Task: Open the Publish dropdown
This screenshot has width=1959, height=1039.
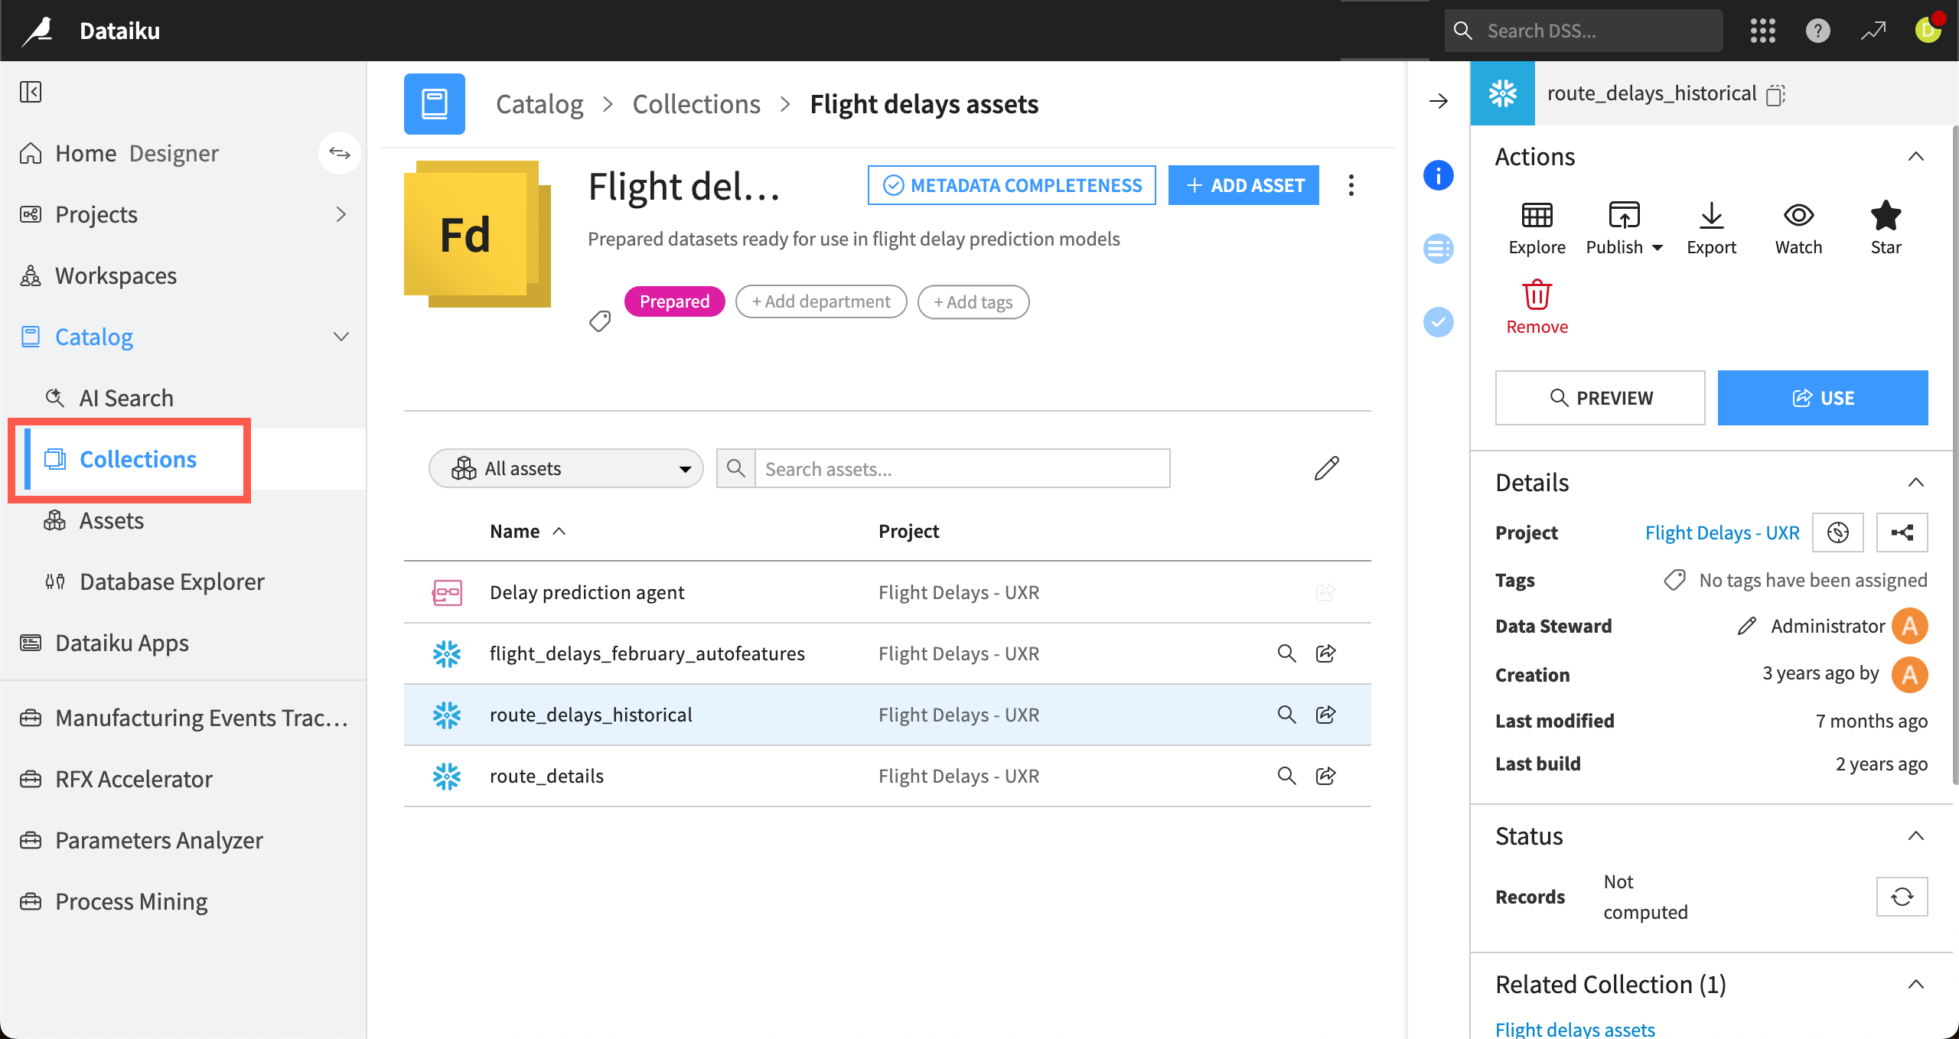Action: pos(1625,228)
